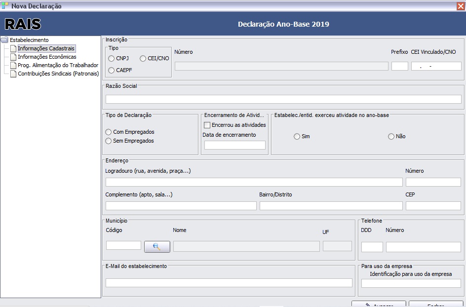
Task: Click the RAIS logo
Action: pyautogui.click(x=22, y=23)
